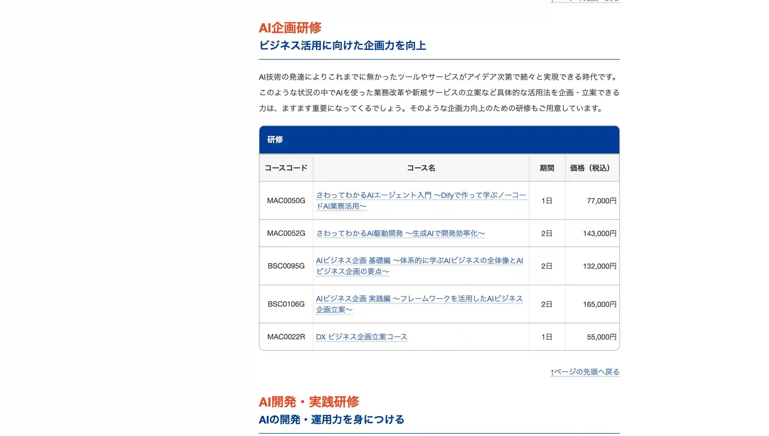Screen dimensions: 769x436
Task: Open the AIビジネス企画 基礎編 course link
Action: pos(419,266)
